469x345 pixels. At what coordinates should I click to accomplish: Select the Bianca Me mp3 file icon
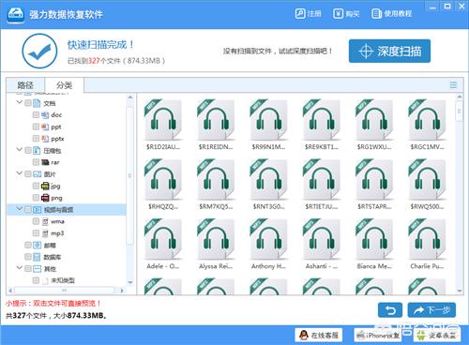pyautogui.click(x=374, y=240)
